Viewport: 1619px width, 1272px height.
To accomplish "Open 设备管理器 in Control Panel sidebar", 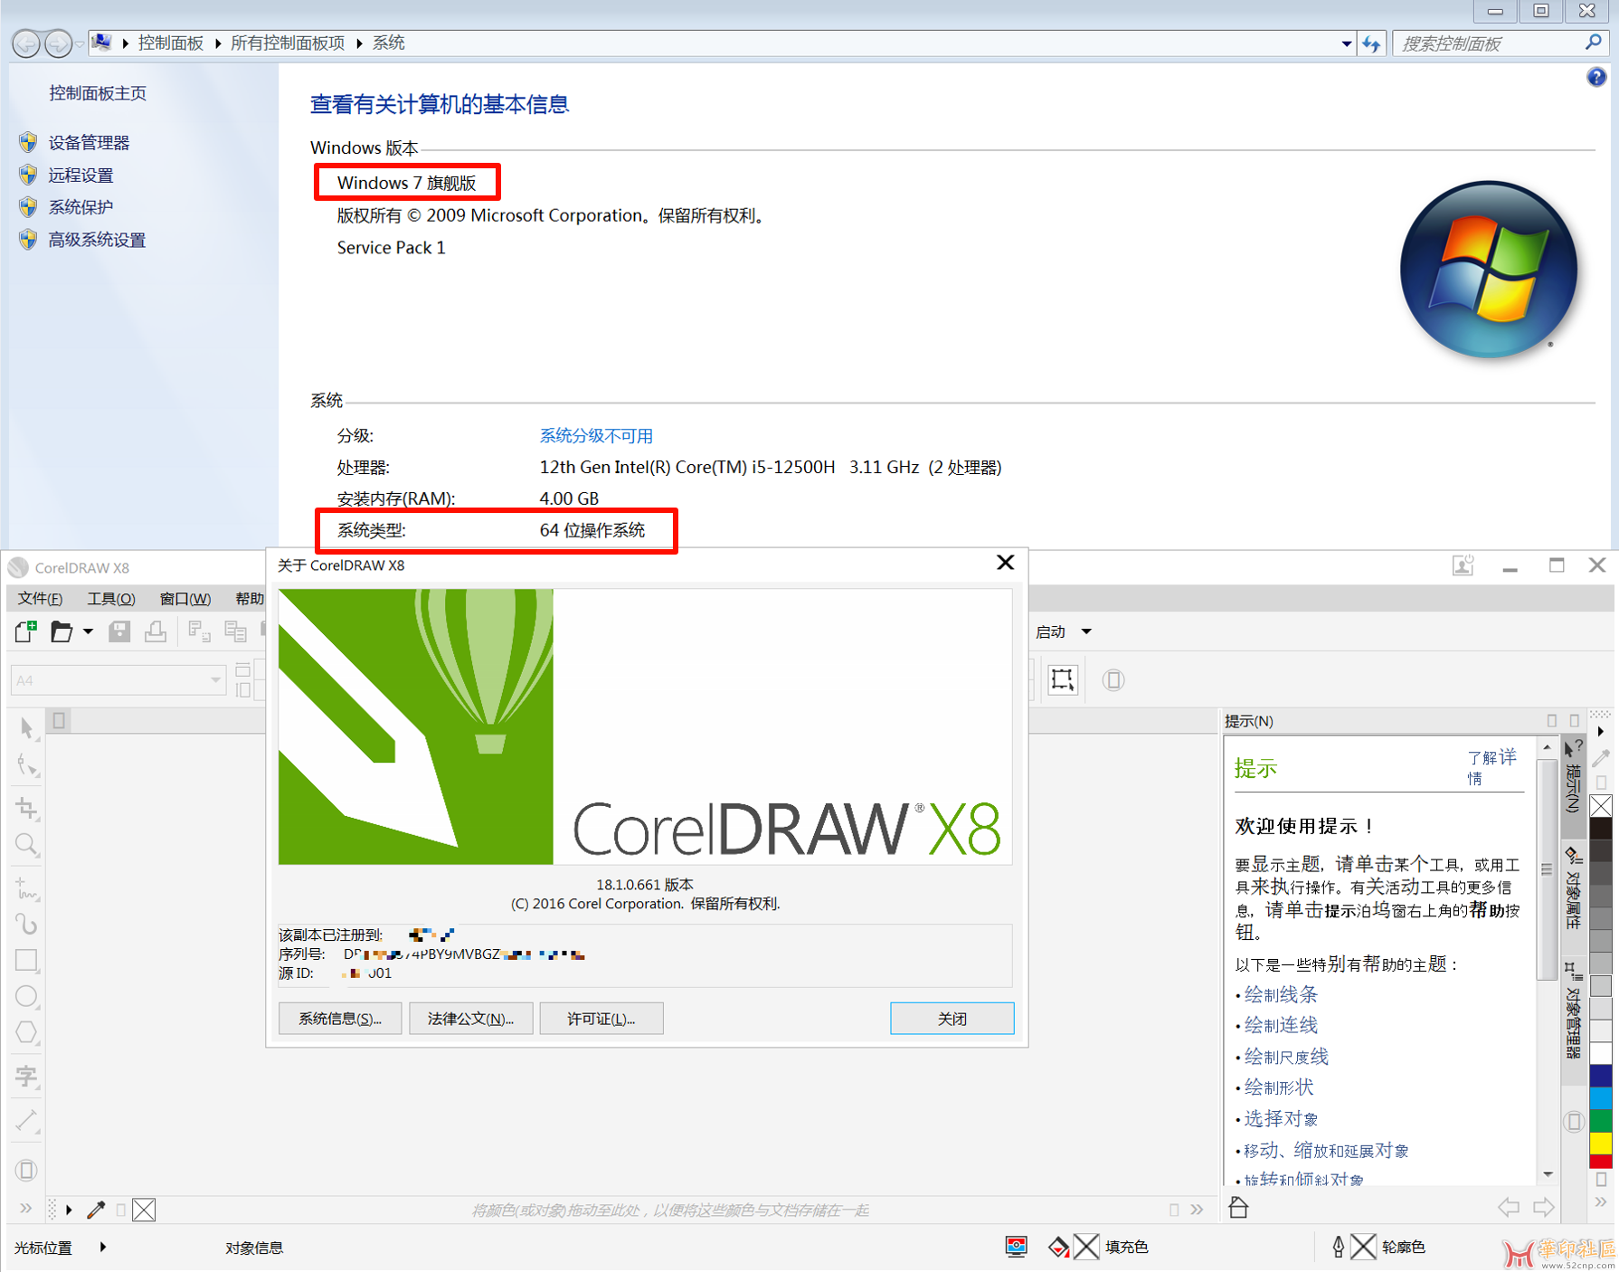I will click(x=89, y=143).
